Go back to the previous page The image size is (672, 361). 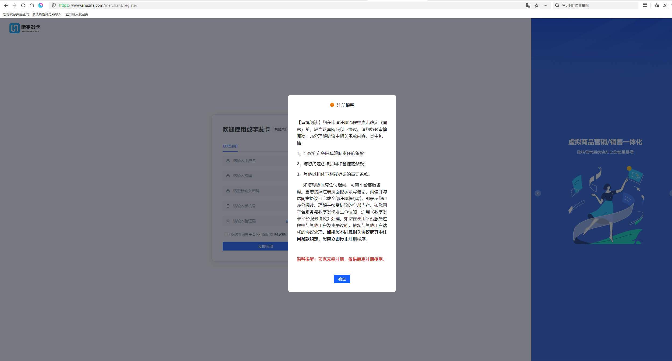(x=6, y=5)
